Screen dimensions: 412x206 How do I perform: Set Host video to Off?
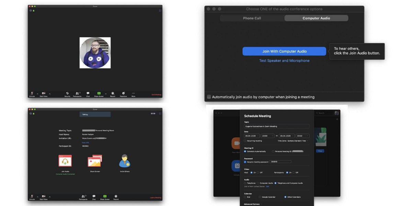click(258, 172)
